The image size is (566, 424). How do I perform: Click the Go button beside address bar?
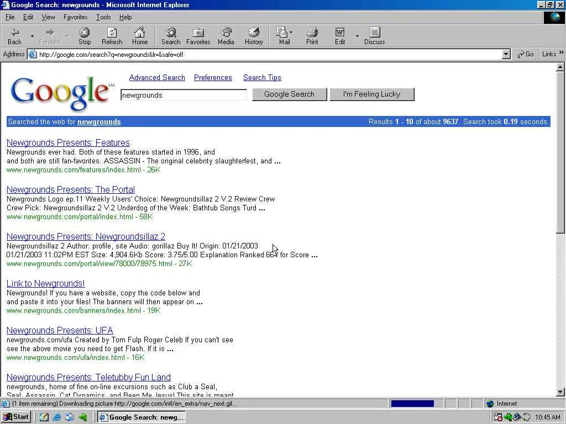[526, 54]
